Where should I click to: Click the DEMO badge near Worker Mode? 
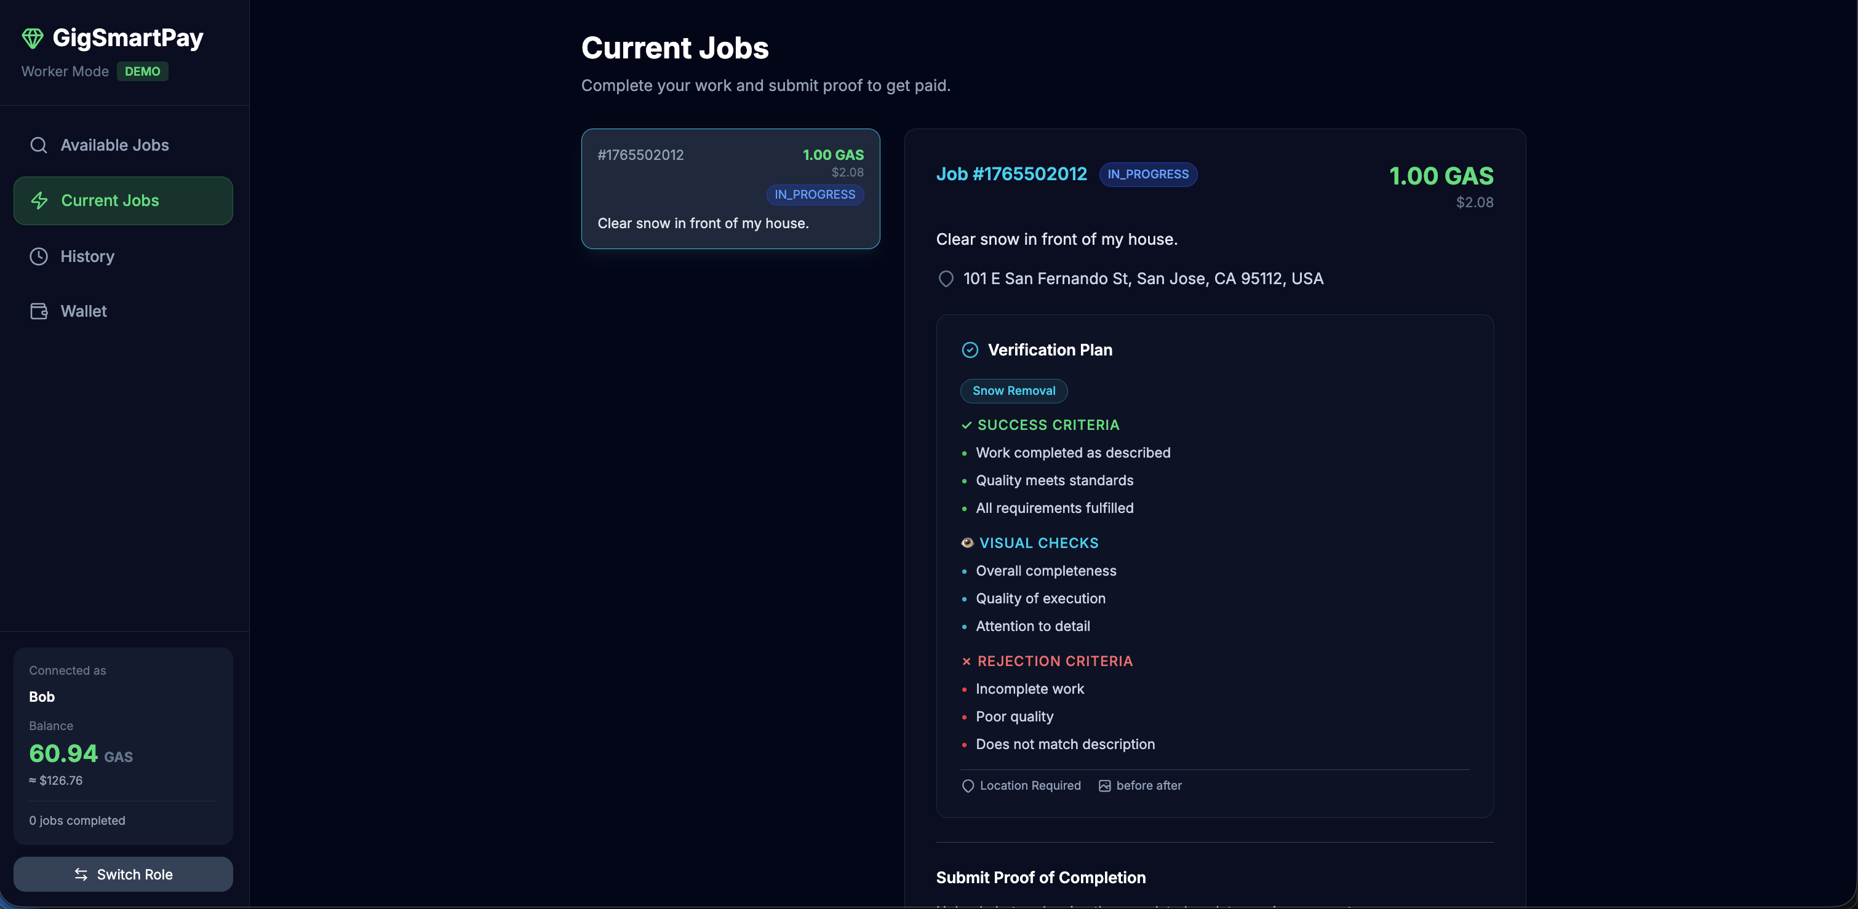(x=142, y=71)
